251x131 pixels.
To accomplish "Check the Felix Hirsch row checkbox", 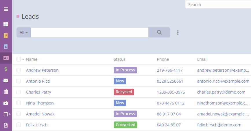I will tap(19, 125).
